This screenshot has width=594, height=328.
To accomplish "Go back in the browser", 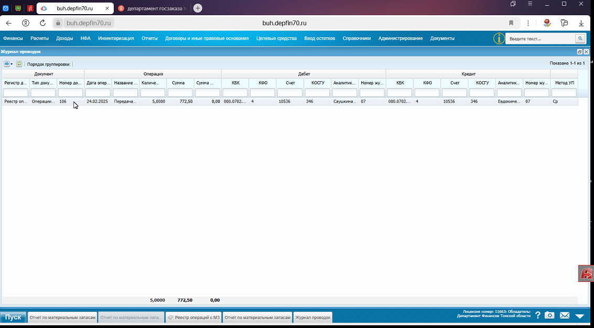I will coord(8,23).
